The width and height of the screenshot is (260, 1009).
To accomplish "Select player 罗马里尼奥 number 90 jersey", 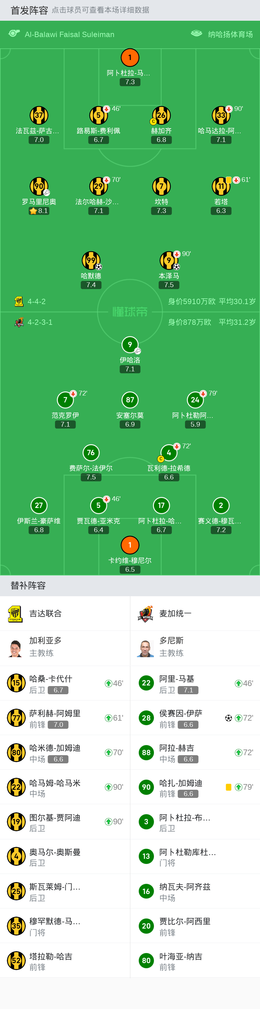I will click(39, 186).
